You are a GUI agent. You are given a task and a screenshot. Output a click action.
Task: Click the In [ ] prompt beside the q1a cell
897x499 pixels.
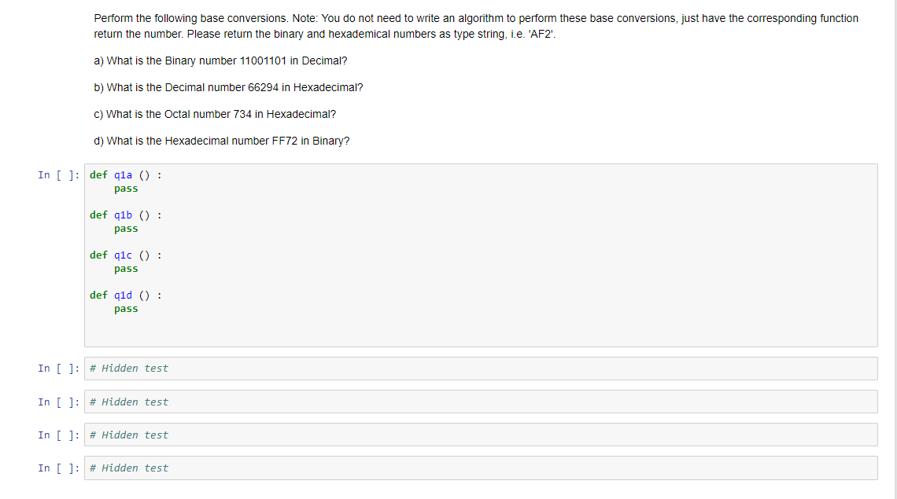coord(58,174)
